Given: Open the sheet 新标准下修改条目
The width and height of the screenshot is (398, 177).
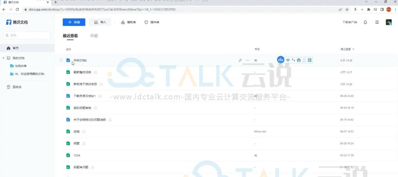Looking at the screenshot, I should click(85, 84).
